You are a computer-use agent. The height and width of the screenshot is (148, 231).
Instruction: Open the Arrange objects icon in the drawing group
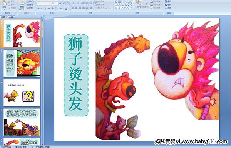pos(139,4)
